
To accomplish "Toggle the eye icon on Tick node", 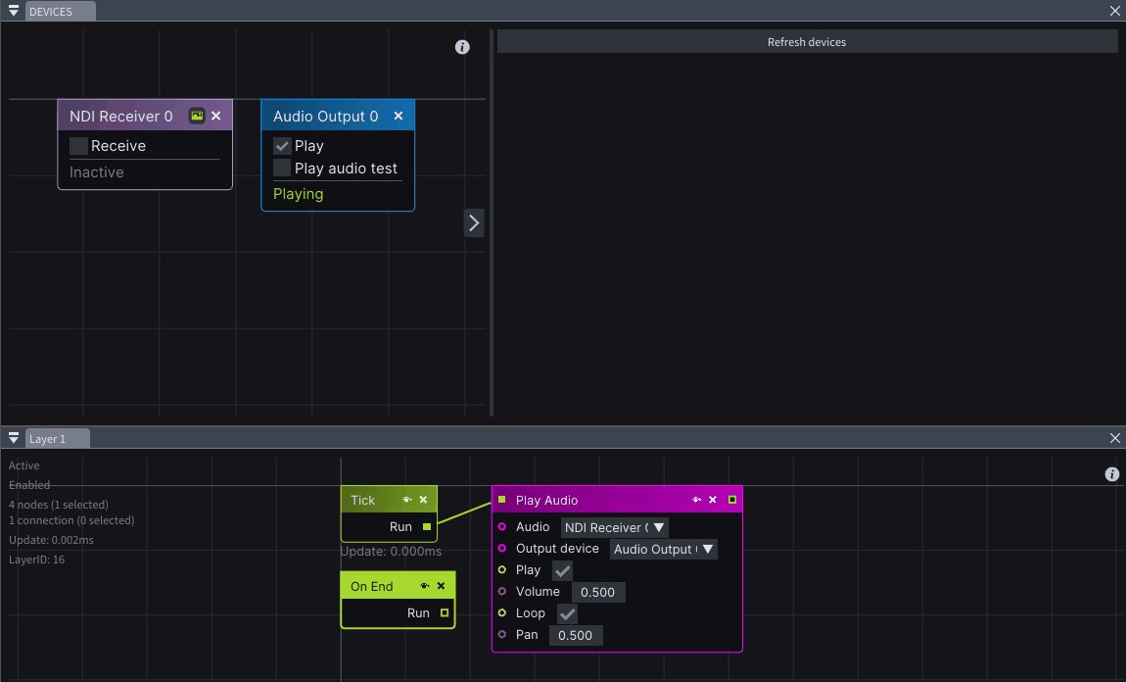I will coord(407,500).
